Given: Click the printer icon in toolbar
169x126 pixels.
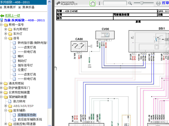Looking at the screenshot, I should pyautogui.click(x=158, y=3).
